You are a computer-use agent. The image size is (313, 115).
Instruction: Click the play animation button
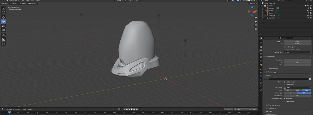(x=132, y=109)
